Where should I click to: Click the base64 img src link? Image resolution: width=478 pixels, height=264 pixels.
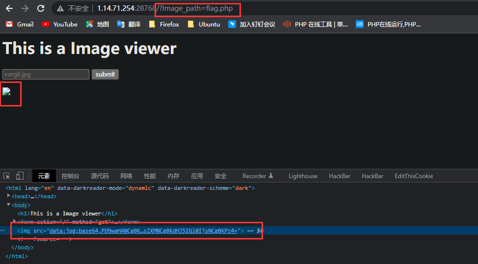(142, 230)
